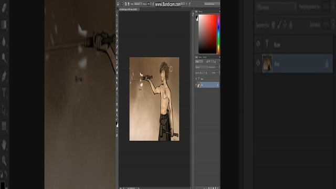Viewport: 336px width, 189px height.
Task: Toggle text layer eye in enlarged layers panel
Action: pyautogui.click(x=258, y=44)
